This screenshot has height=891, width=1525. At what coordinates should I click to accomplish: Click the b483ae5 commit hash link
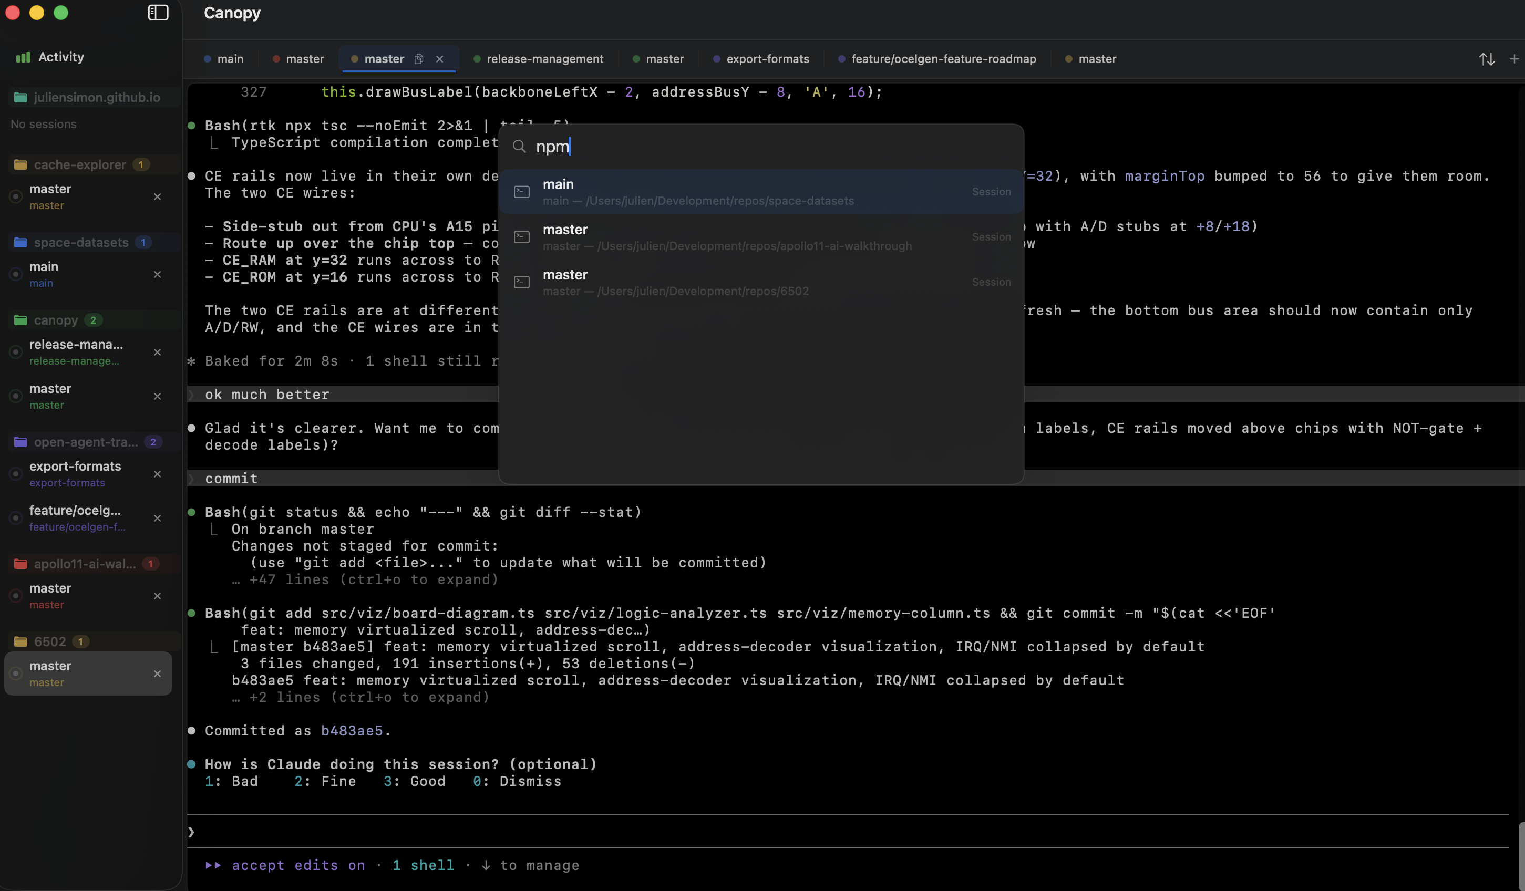tap(352, 731)
